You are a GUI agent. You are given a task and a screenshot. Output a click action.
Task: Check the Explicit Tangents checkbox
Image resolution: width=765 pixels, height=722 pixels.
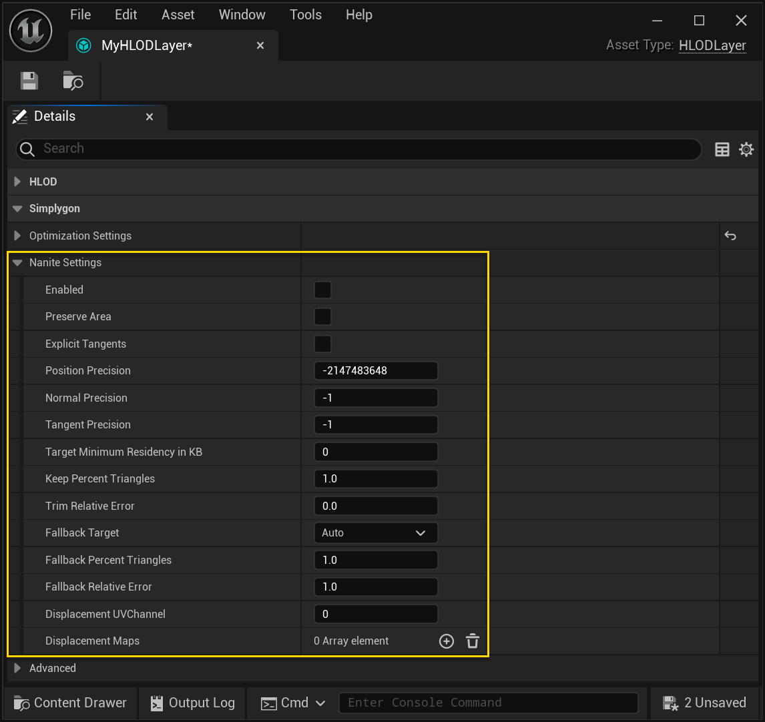coord(322,344)
